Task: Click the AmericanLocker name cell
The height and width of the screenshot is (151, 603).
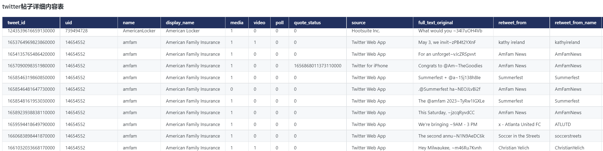Action: click(139, 31)
